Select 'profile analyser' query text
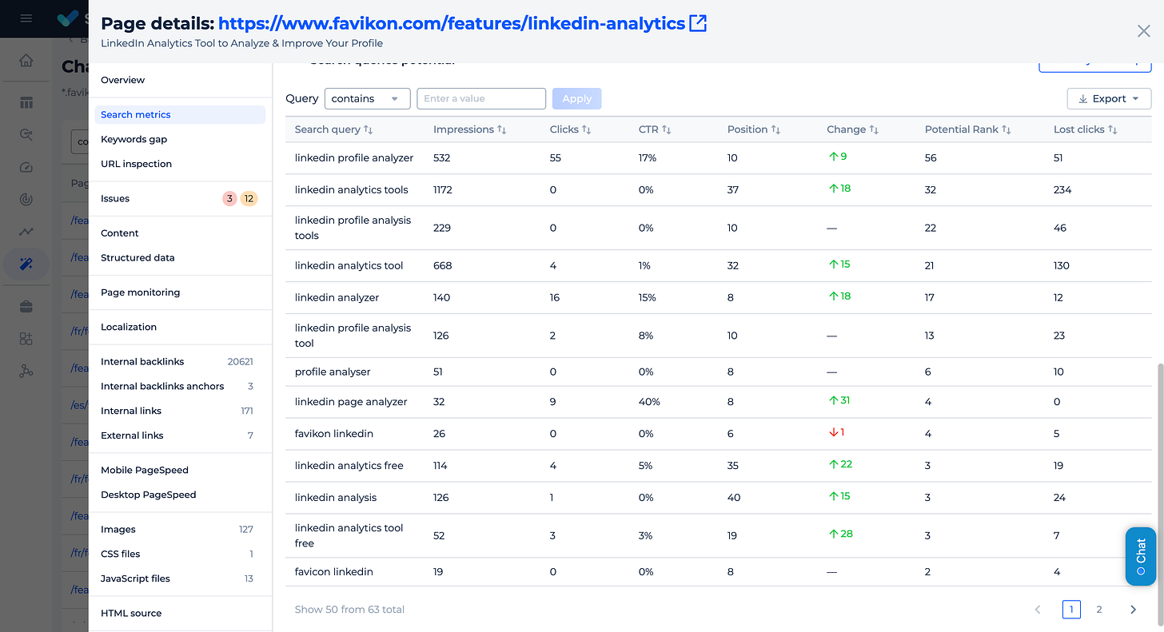The width and height of the screenshot is (1164, 632). pyautogui.click(x=333, y=372)
